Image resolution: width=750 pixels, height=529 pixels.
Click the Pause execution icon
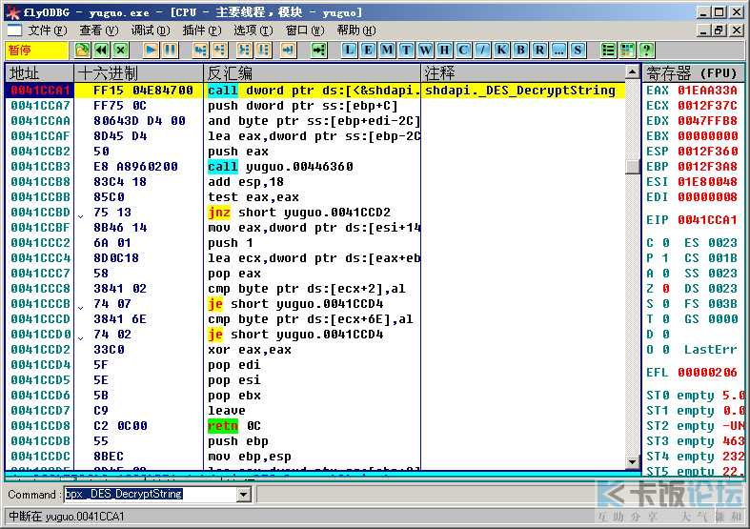[x=170, y=50]
